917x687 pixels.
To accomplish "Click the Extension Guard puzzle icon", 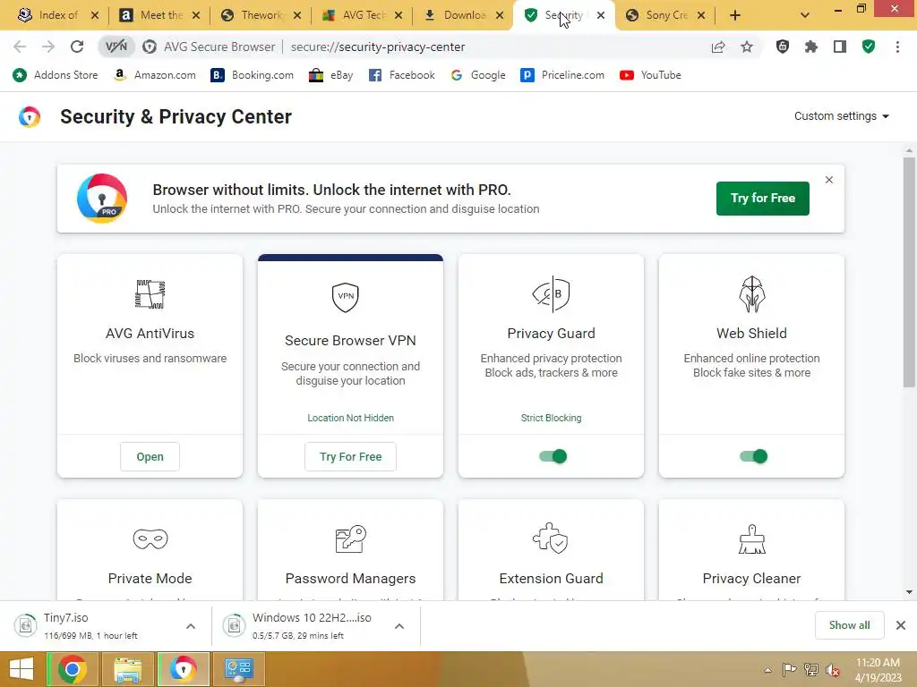I will (551, 538).
